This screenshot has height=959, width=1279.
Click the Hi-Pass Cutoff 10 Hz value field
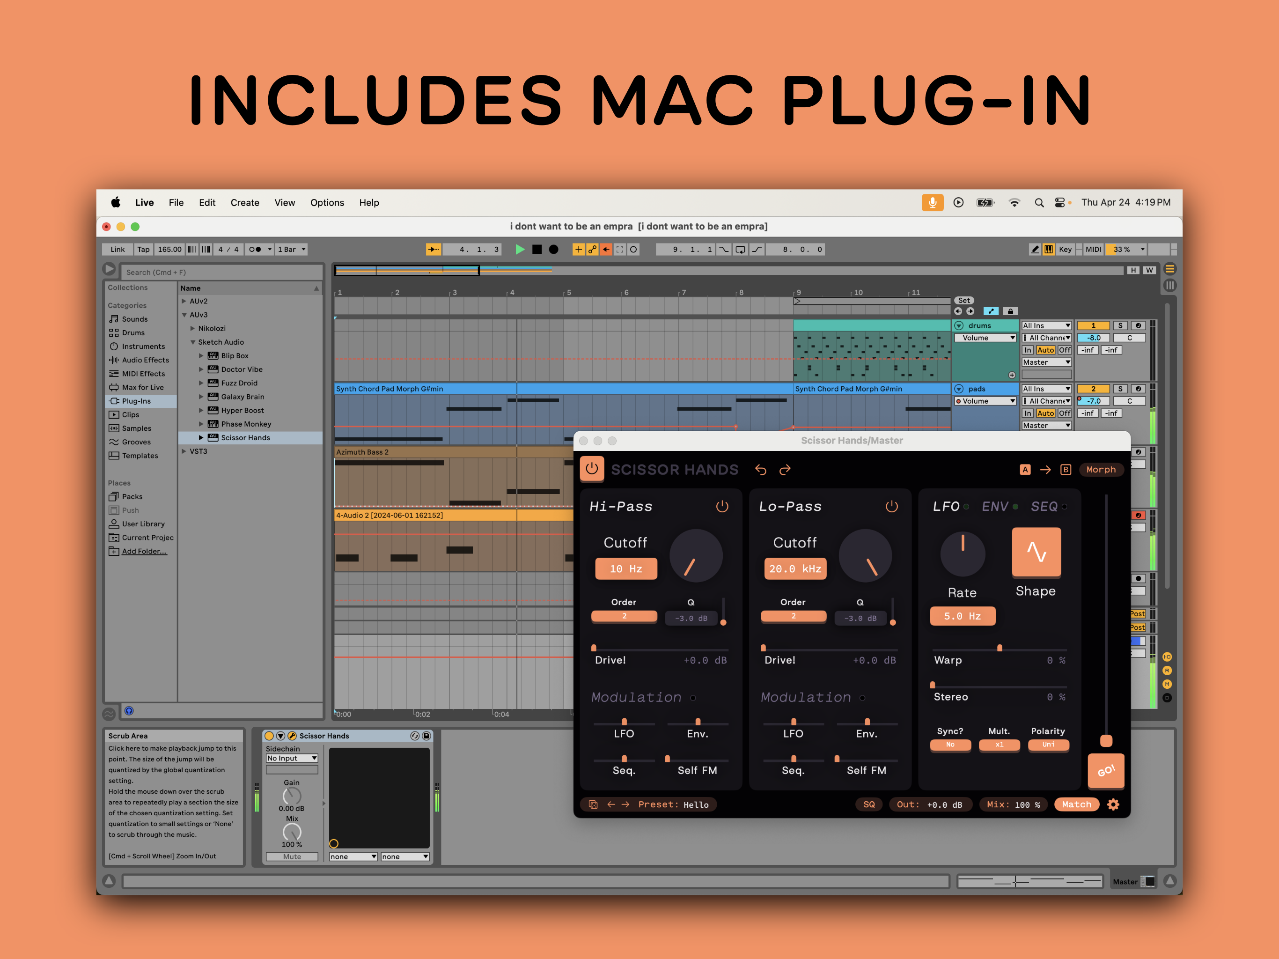[626, 568]
